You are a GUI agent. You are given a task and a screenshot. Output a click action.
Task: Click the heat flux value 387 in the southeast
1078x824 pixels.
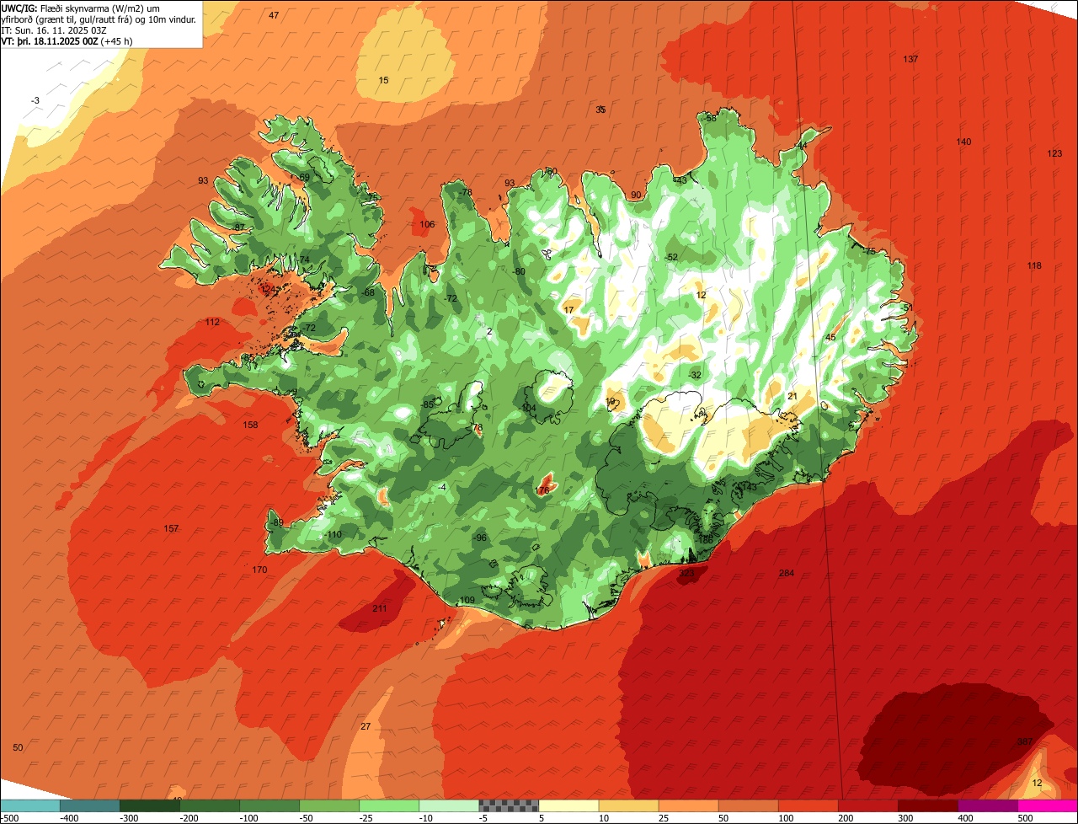point(1024,741)
